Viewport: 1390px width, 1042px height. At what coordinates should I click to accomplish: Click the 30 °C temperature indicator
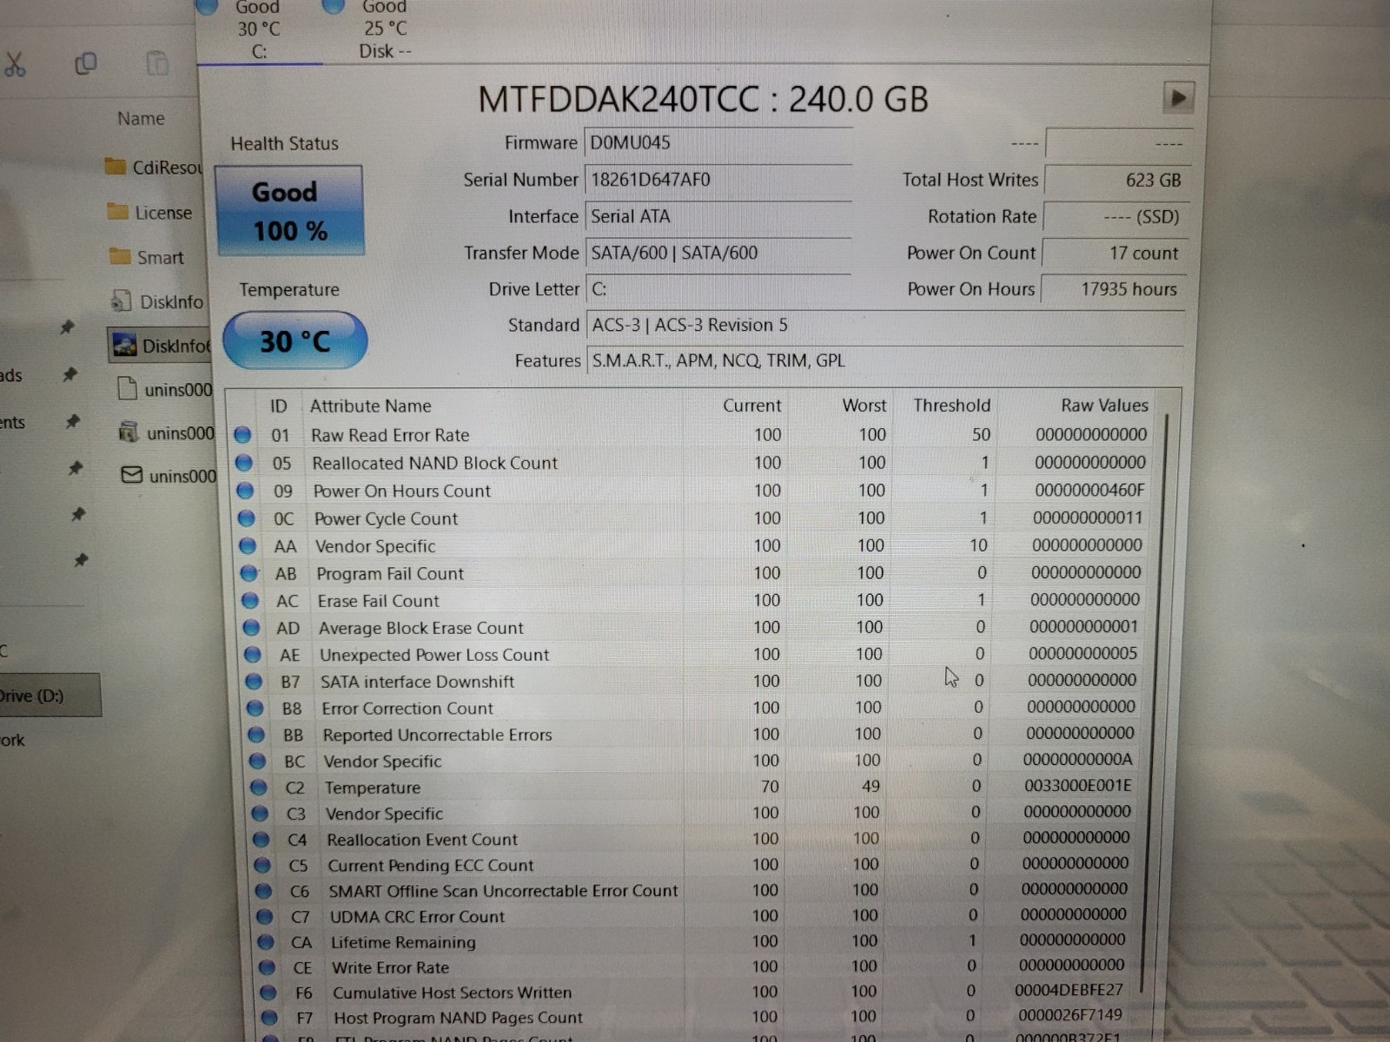pos(295,340)
